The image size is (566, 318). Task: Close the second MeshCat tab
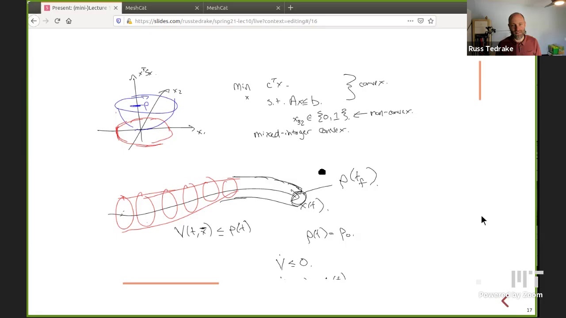(278, 8)
